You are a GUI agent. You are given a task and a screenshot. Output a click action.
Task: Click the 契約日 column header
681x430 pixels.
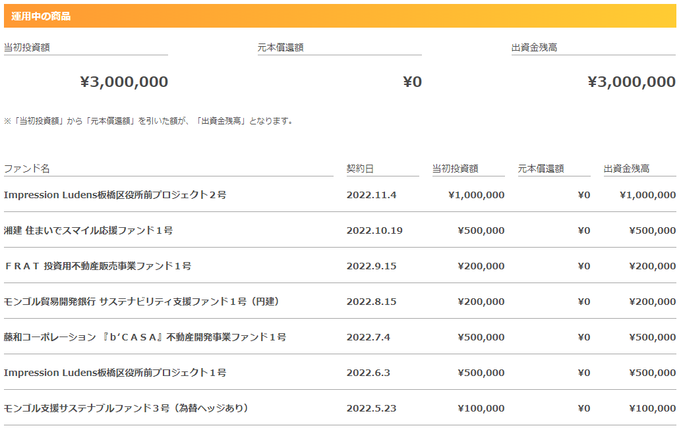(360, 169)
